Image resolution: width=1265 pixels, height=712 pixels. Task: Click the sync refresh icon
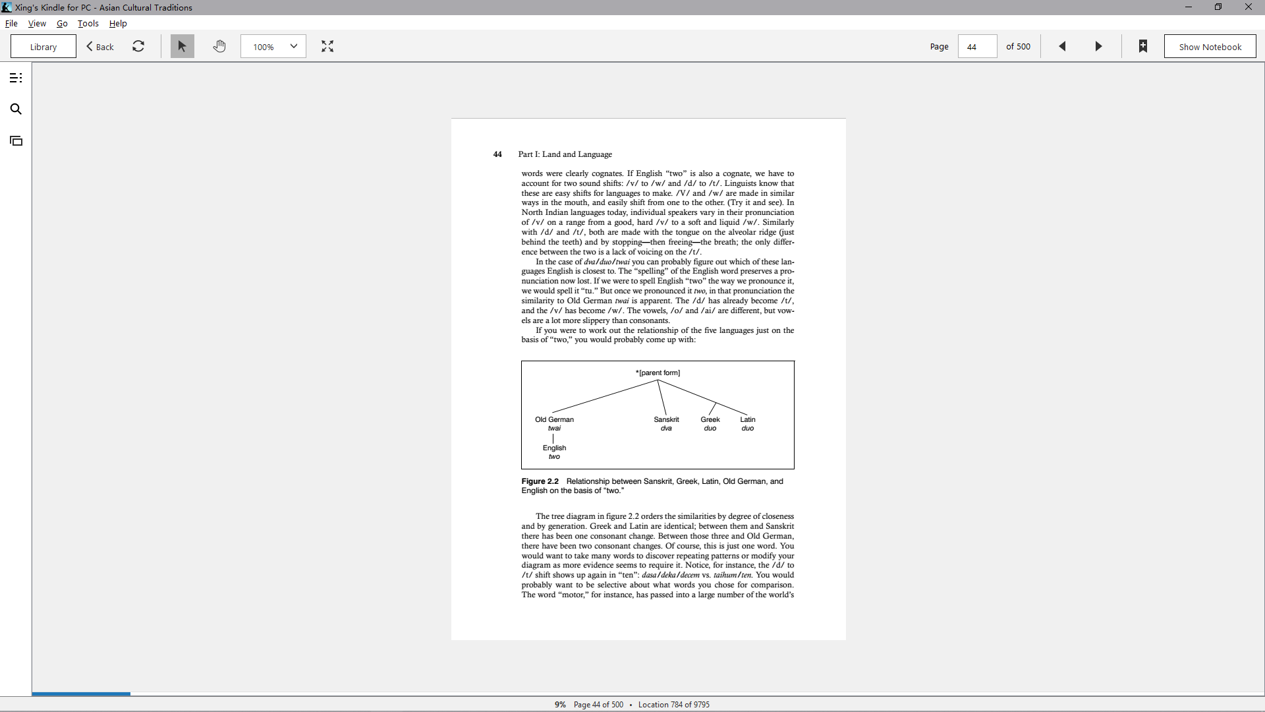coord(138,46)
